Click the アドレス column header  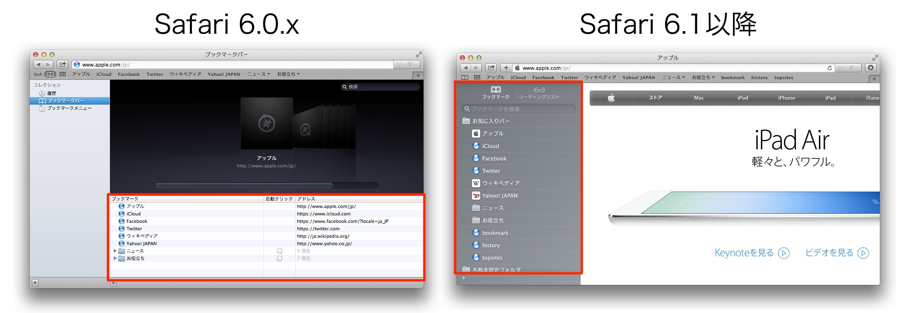point(359,199)
